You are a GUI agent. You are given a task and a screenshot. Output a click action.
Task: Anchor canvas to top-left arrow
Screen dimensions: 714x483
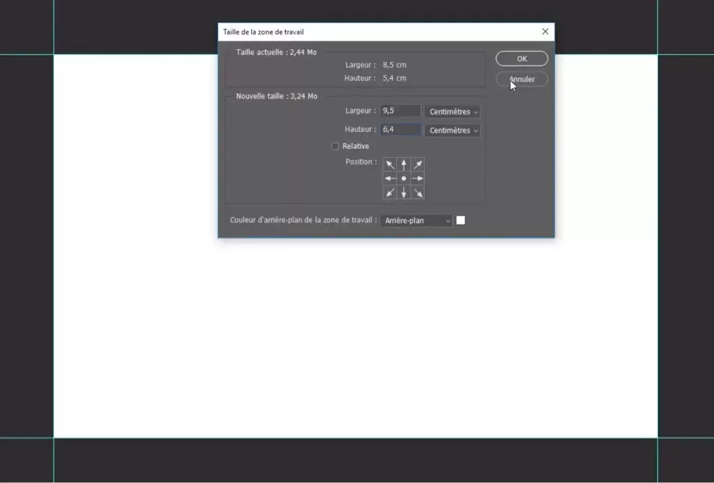pyautogui.click(x=390, y=165)
